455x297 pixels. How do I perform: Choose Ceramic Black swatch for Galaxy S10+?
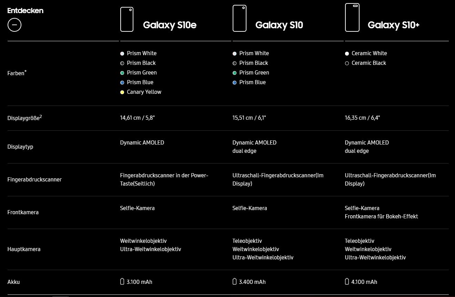tap(347, 63)
